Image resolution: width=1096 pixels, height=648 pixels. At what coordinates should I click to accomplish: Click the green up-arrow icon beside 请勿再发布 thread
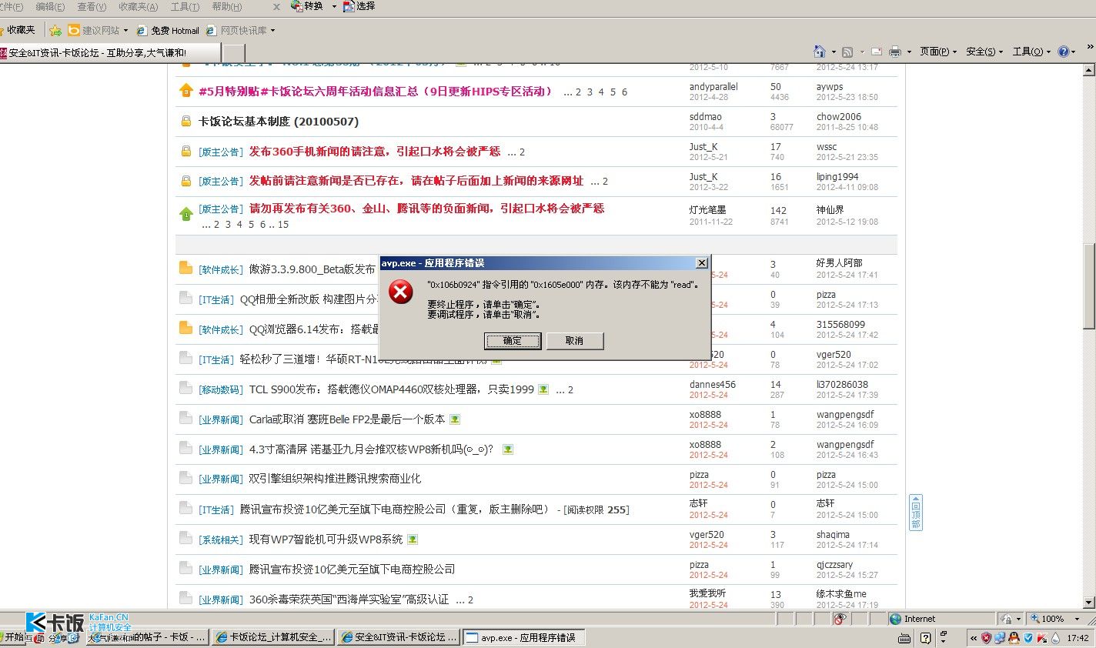tap(185, 214)
